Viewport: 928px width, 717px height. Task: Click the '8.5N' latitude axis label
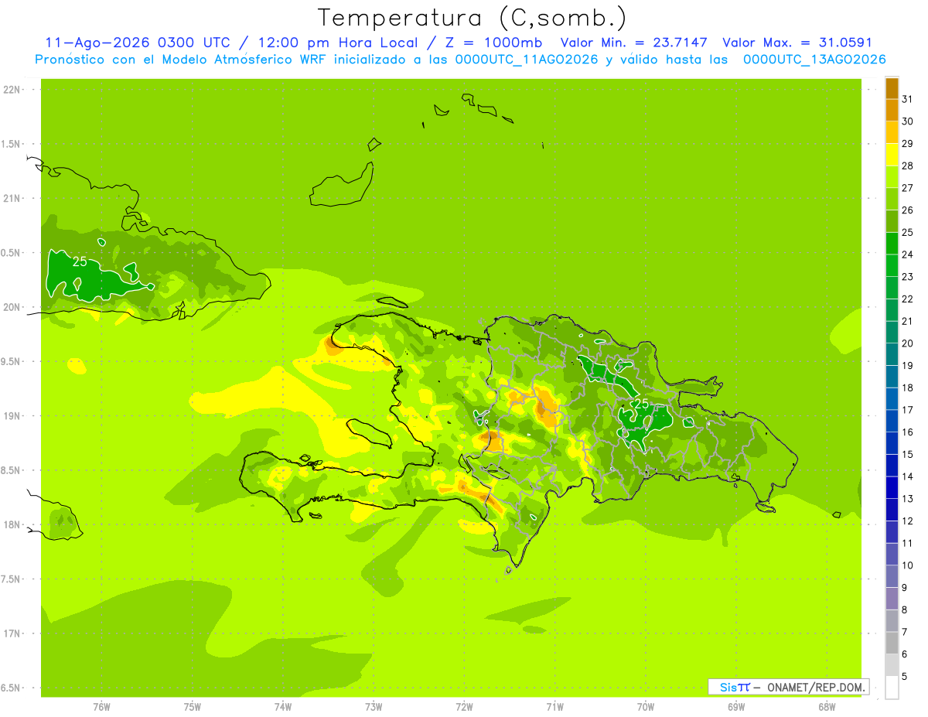(12, 470)
